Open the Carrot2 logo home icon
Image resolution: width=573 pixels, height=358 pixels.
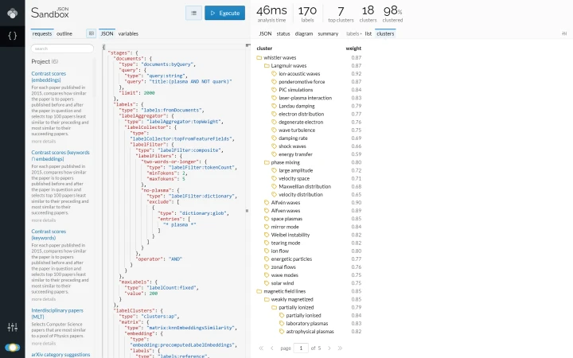coord(13,14)
